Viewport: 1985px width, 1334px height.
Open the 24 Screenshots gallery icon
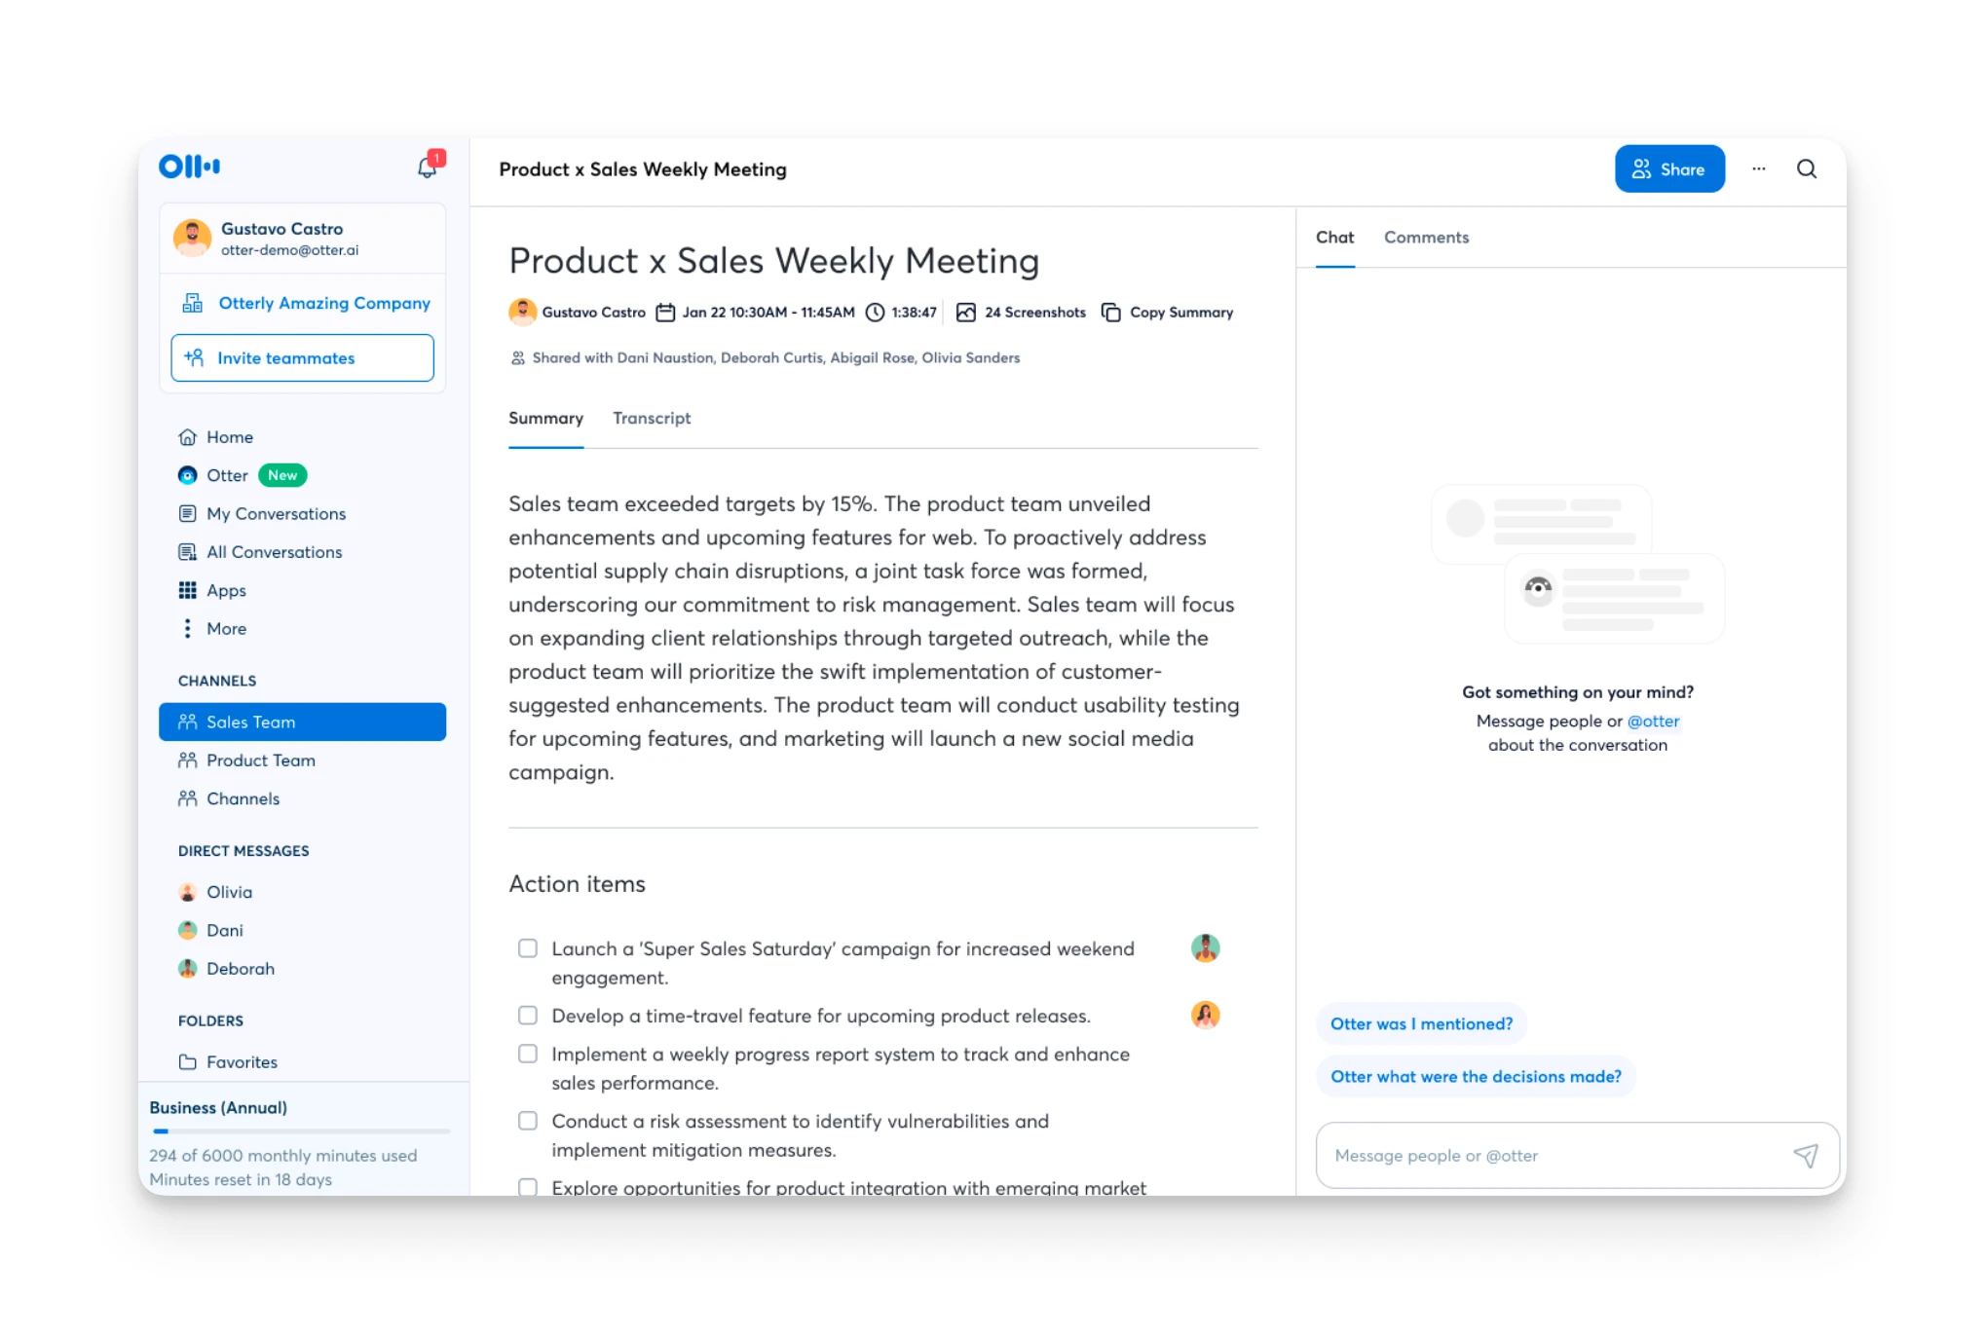tap(965, 313)
